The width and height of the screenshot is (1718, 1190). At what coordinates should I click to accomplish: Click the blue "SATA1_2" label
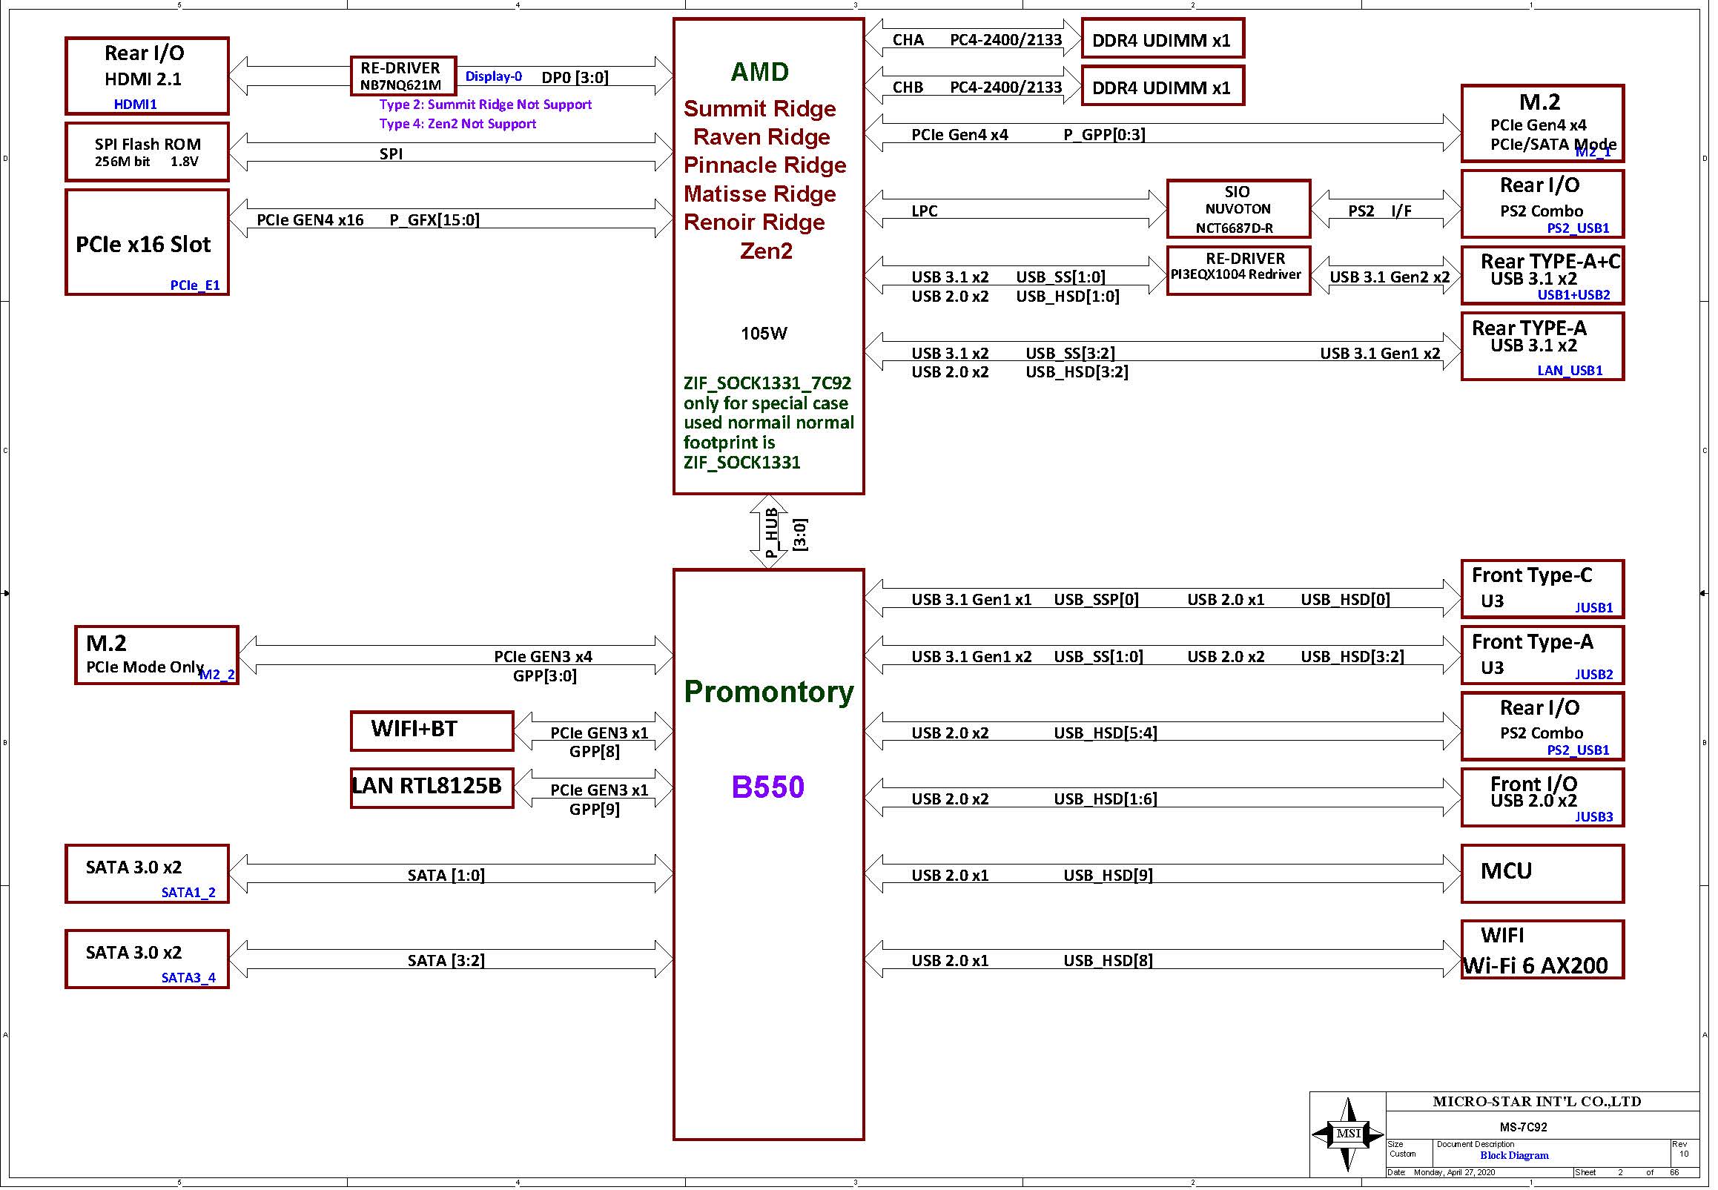pyautogui.click(x=188, y=893)
